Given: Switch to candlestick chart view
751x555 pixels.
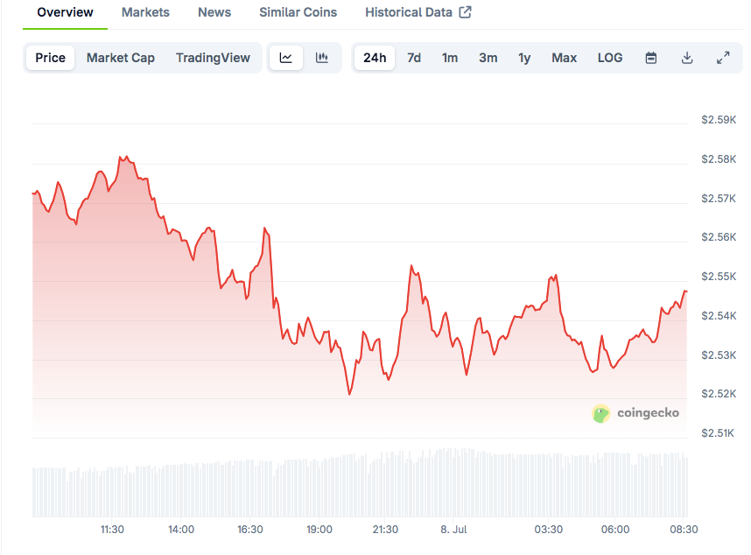Looking at the screenshot, I should (322, 58).
